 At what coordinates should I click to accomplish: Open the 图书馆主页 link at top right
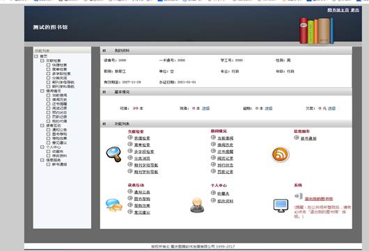pyautogui.click(x=338, y=10)
